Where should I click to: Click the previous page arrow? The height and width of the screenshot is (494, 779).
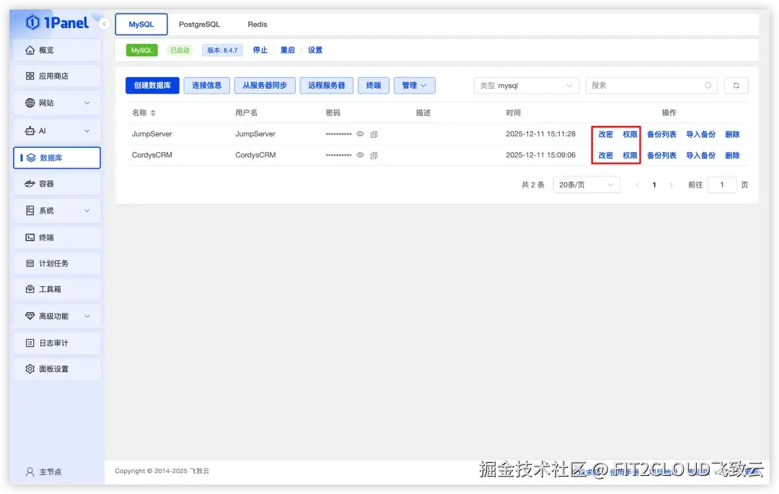coord(638,185)
